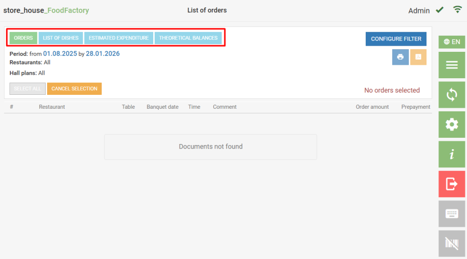Click the info 'i' icon
This screenshot has height=259, width=467.
(x=451, y=154)
